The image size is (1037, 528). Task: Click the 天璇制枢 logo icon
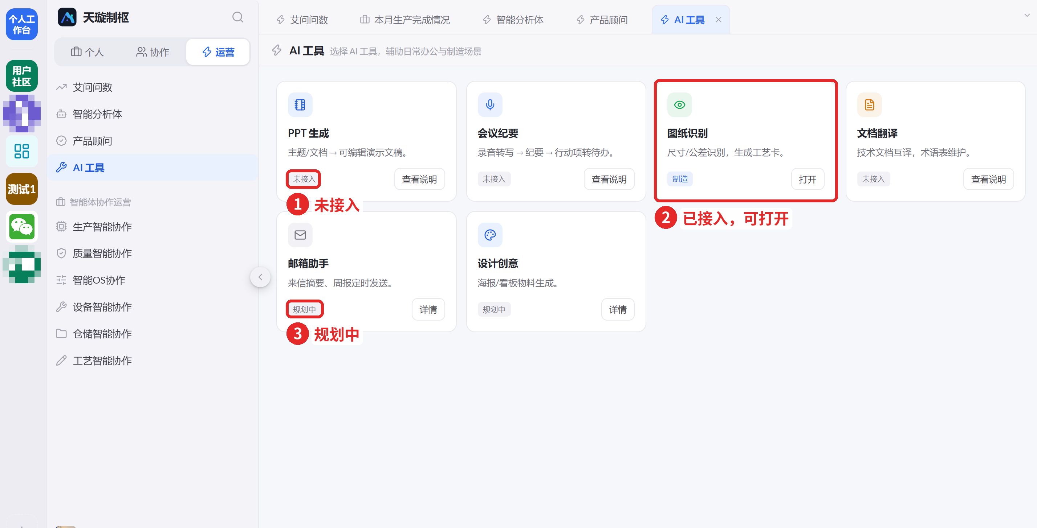point(67,17)
